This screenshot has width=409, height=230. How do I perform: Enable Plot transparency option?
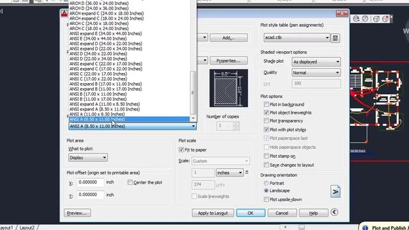tap(266, 121)
